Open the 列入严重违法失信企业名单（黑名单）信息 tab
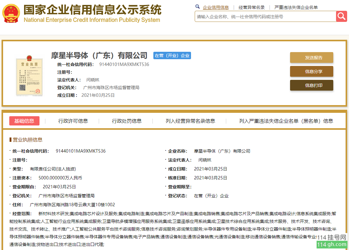Image resolution: width=349 pixels, height=250 pixels. 286,121
